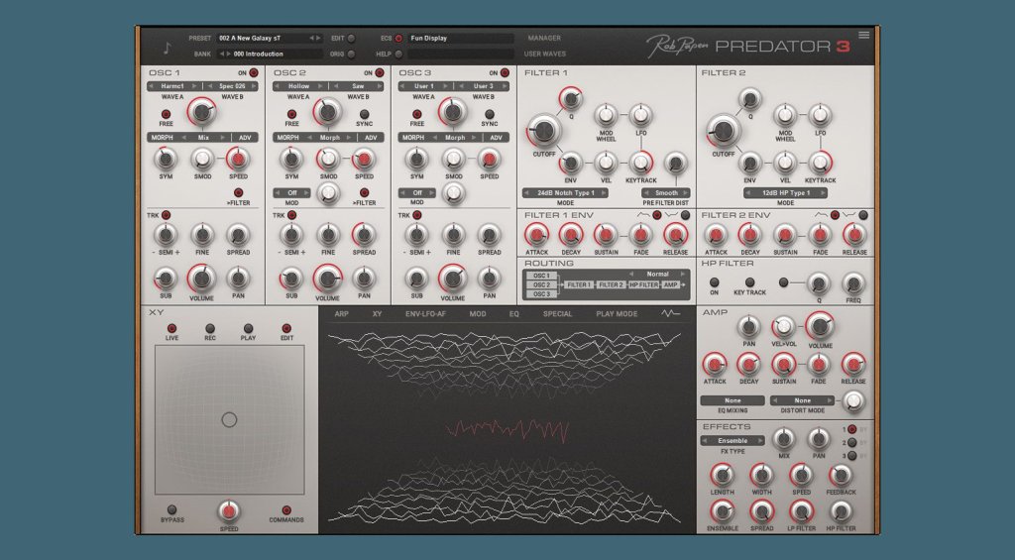Click the OSC 2 Volume knob

click(x=327, y=280)
